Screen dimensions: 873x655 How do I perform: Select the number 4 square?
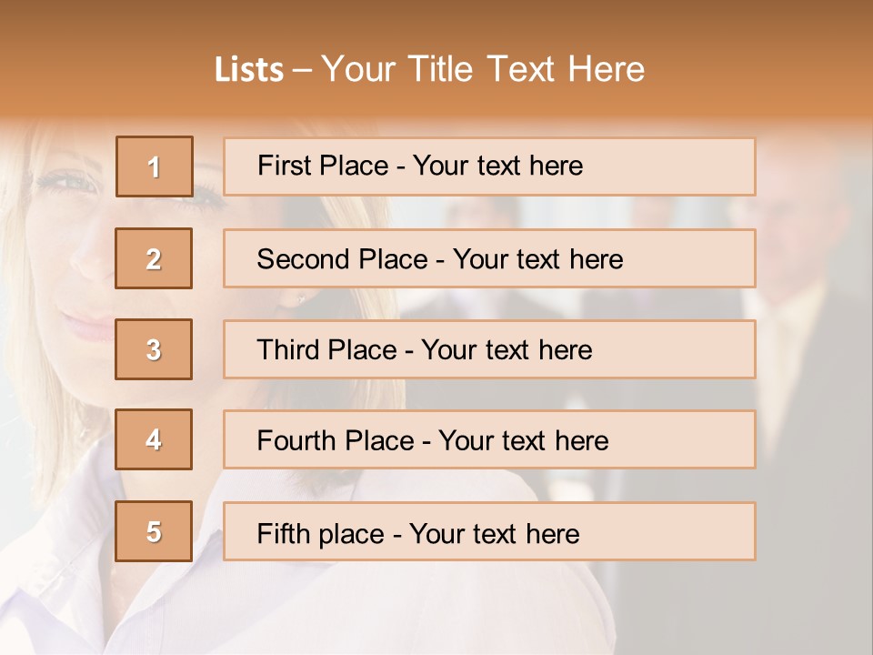pos(154,439)
